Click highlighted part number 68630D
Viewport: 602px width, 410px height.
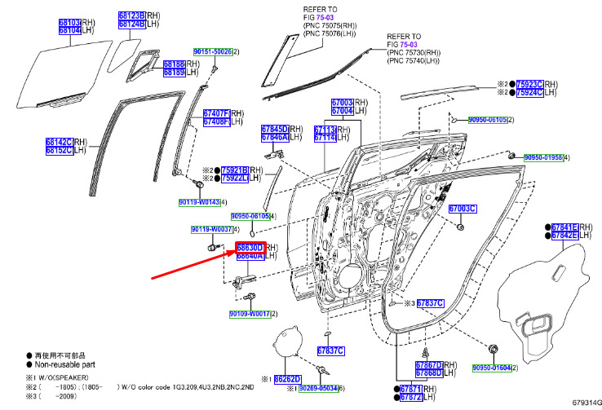250,248
